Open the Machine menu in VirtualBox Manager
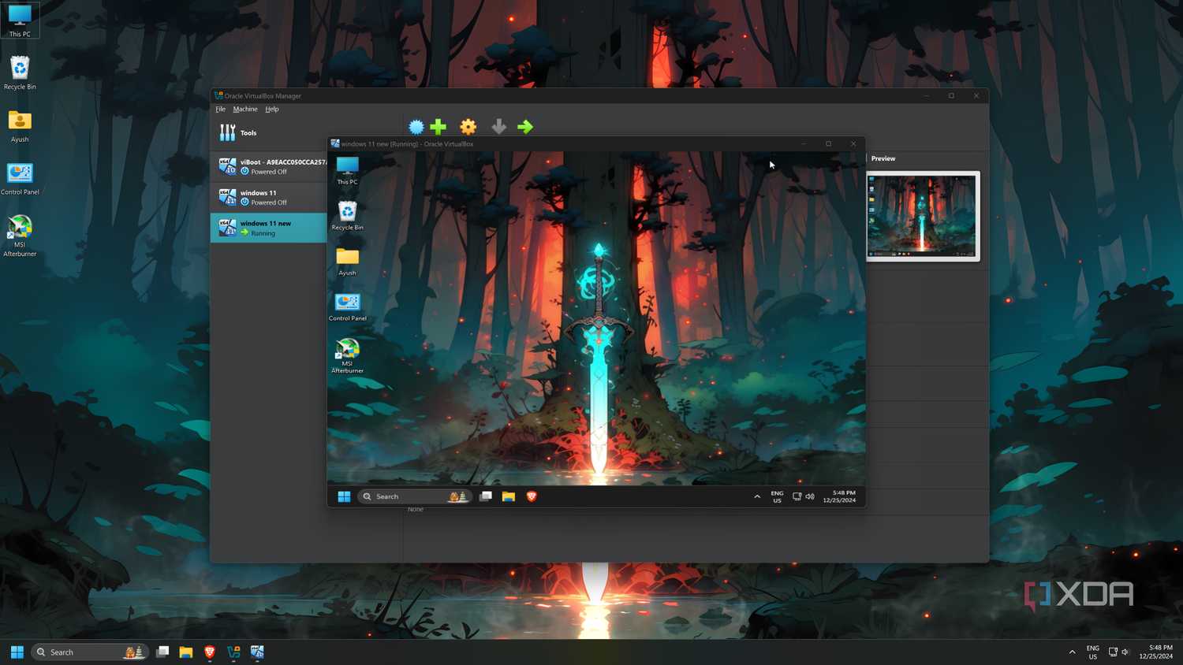1183x665 pixels. pyautogui.click(x=245, y=109)
